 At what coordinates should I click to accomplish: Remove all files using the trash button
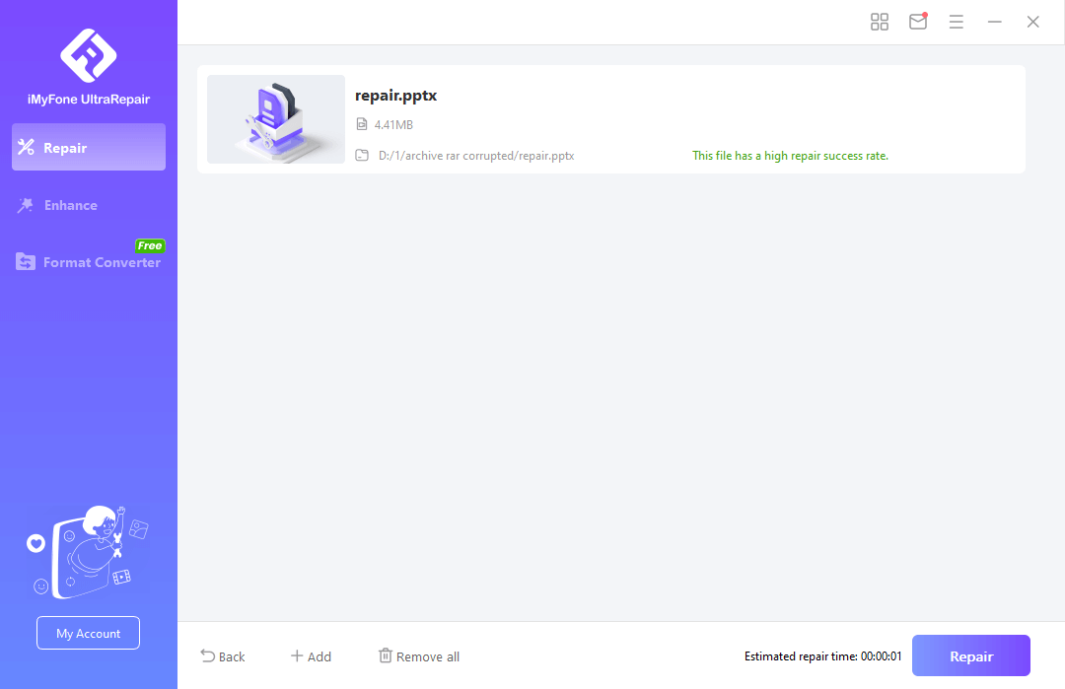click(x=419, y=656)
